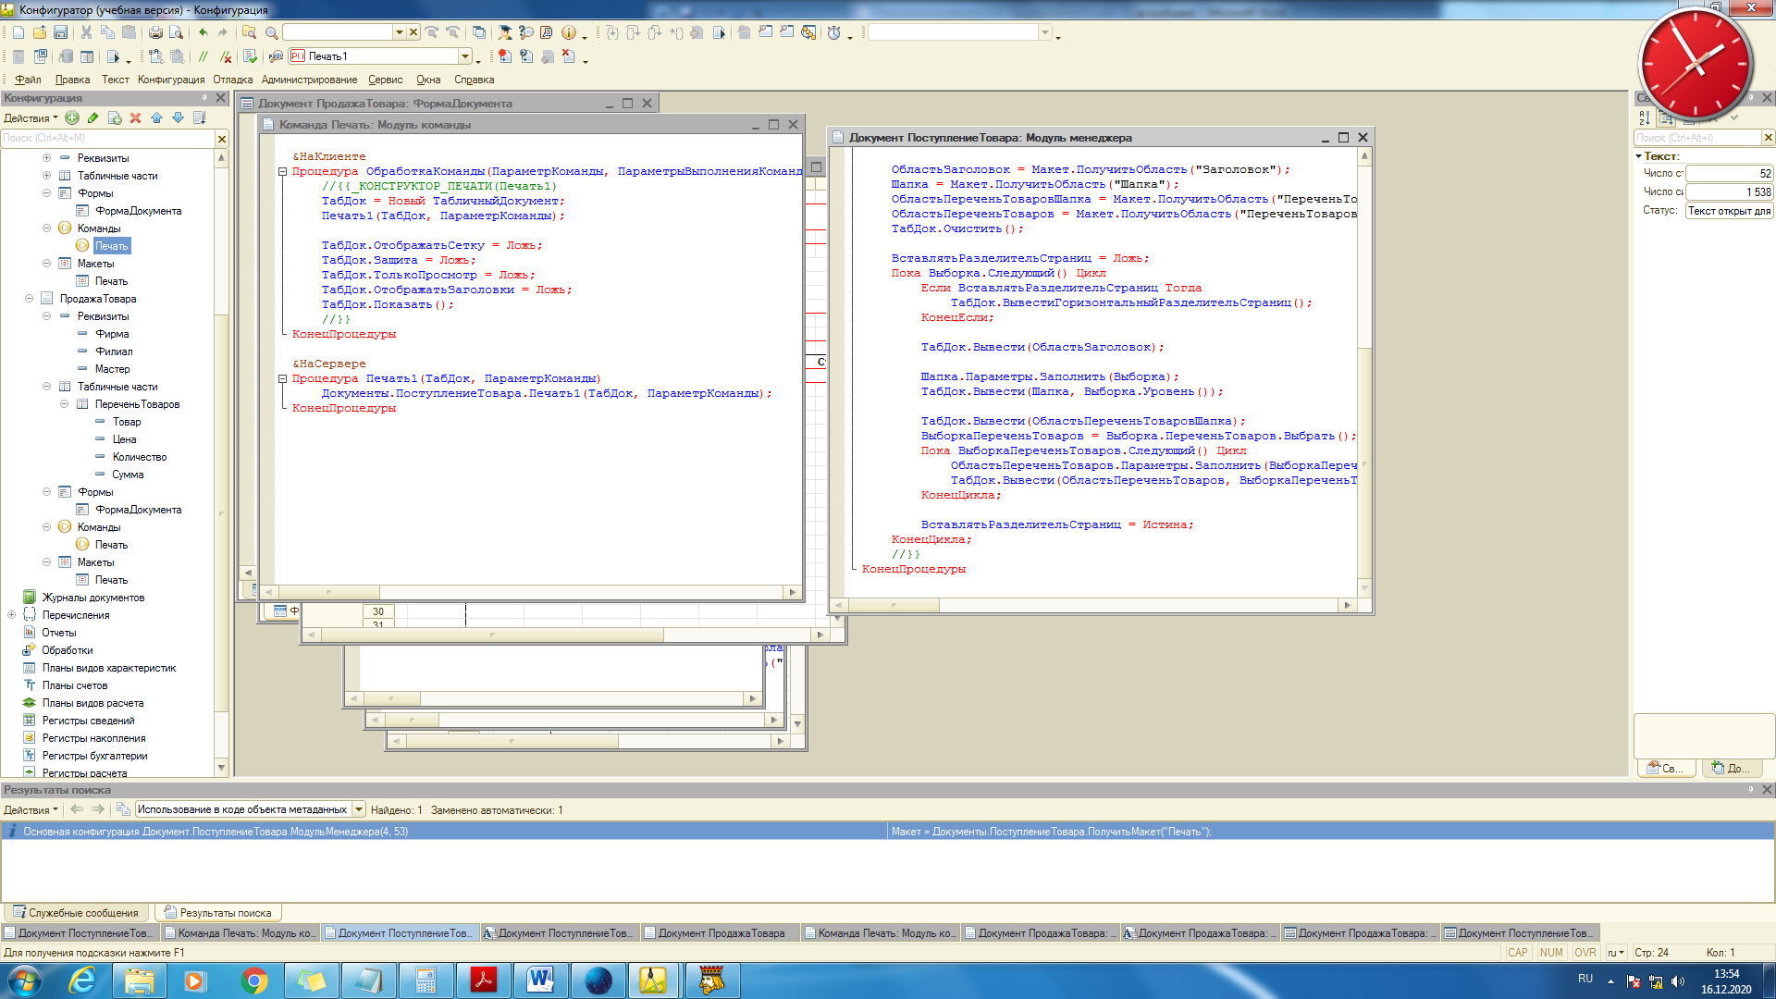Click the Add comment slashes icon
Image resolution: width=1776 pixels, height=999 pixels.
pyautogui.click(x=203, y=56)
